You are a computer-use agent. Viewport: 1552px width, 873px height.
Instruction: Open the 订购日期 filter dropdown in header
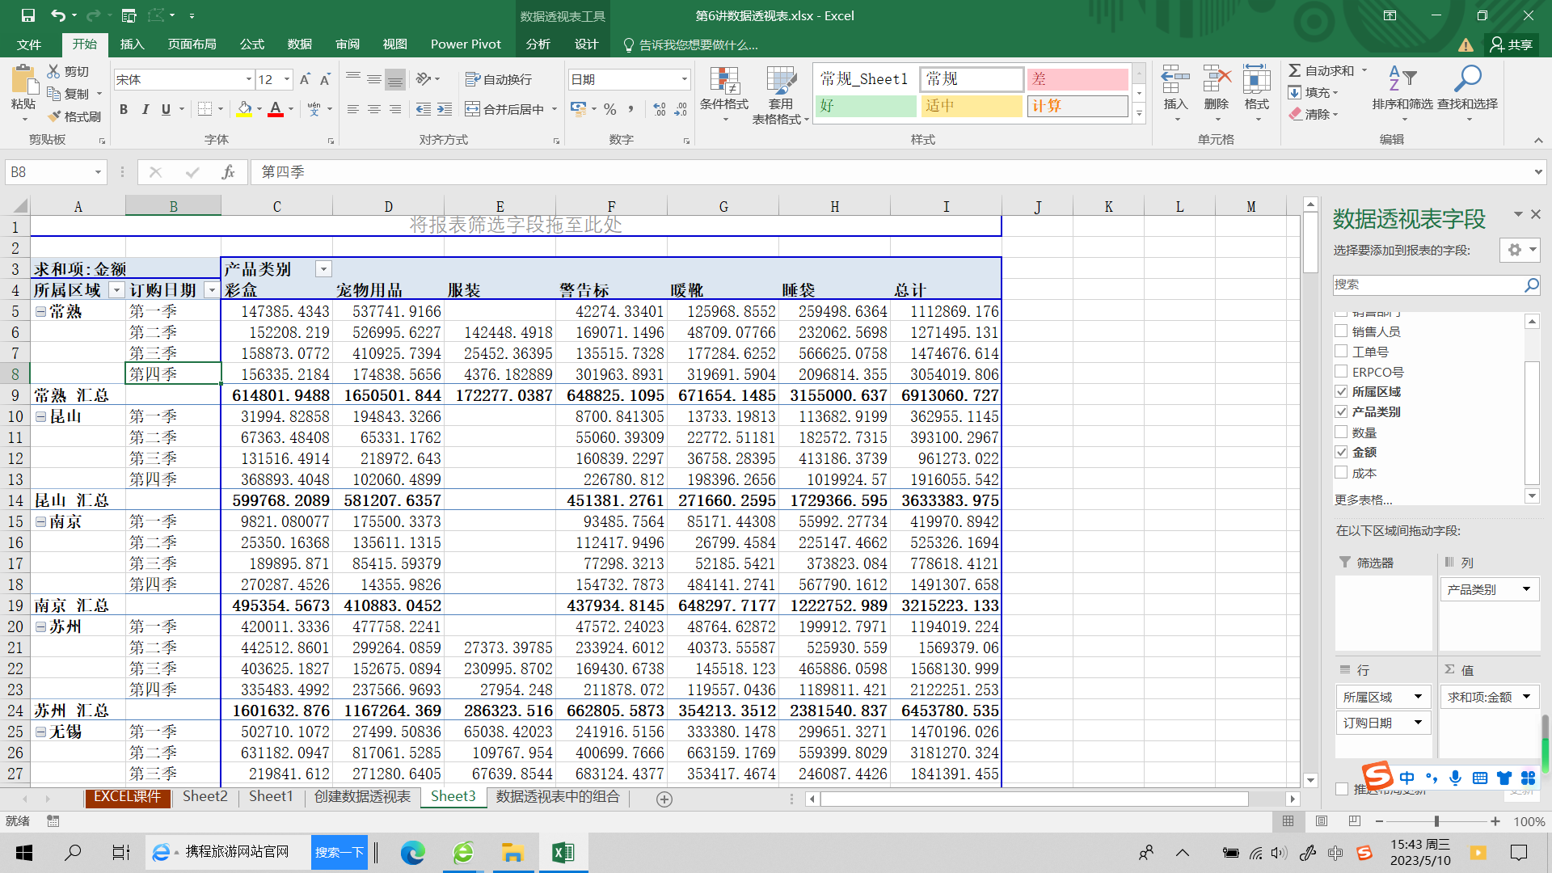coord(212,290)
